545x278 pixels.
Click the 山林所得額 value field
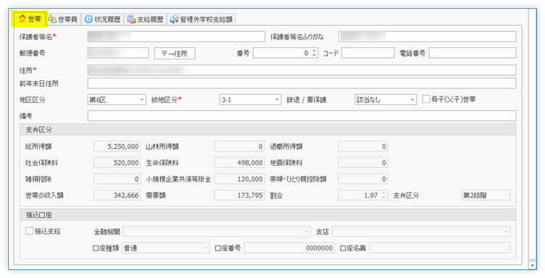point(239,146)
